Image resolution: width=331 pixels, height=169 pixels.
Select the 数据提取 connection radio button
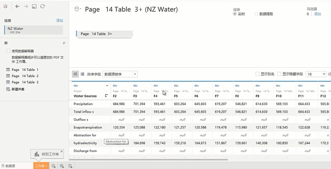coord(256,14)
